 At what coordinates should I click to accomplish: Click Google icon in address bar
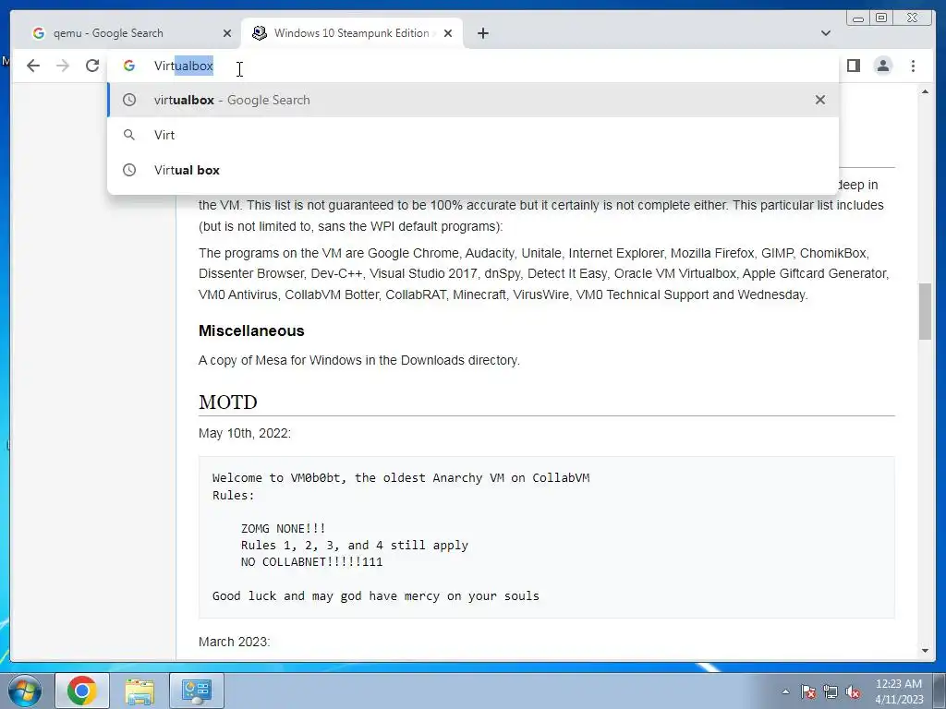coord(129,66)
